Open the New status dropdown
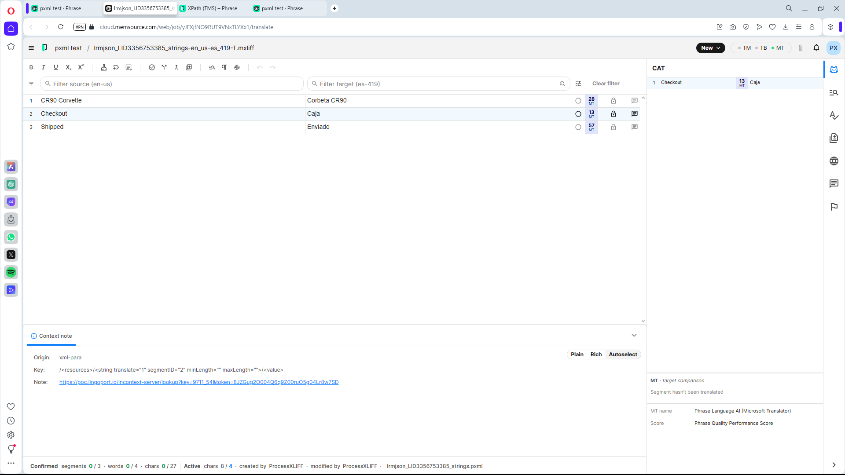The width and height of the screenshot is (845, 475). (x=710, y=48)
